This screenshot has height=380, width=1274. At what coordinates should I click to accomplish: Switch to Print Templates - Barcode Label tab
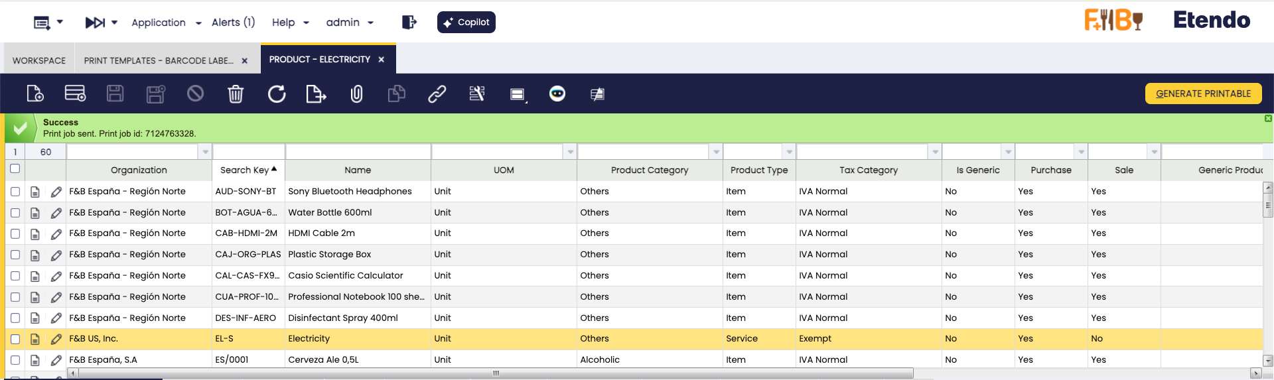[x=159, y=60]
